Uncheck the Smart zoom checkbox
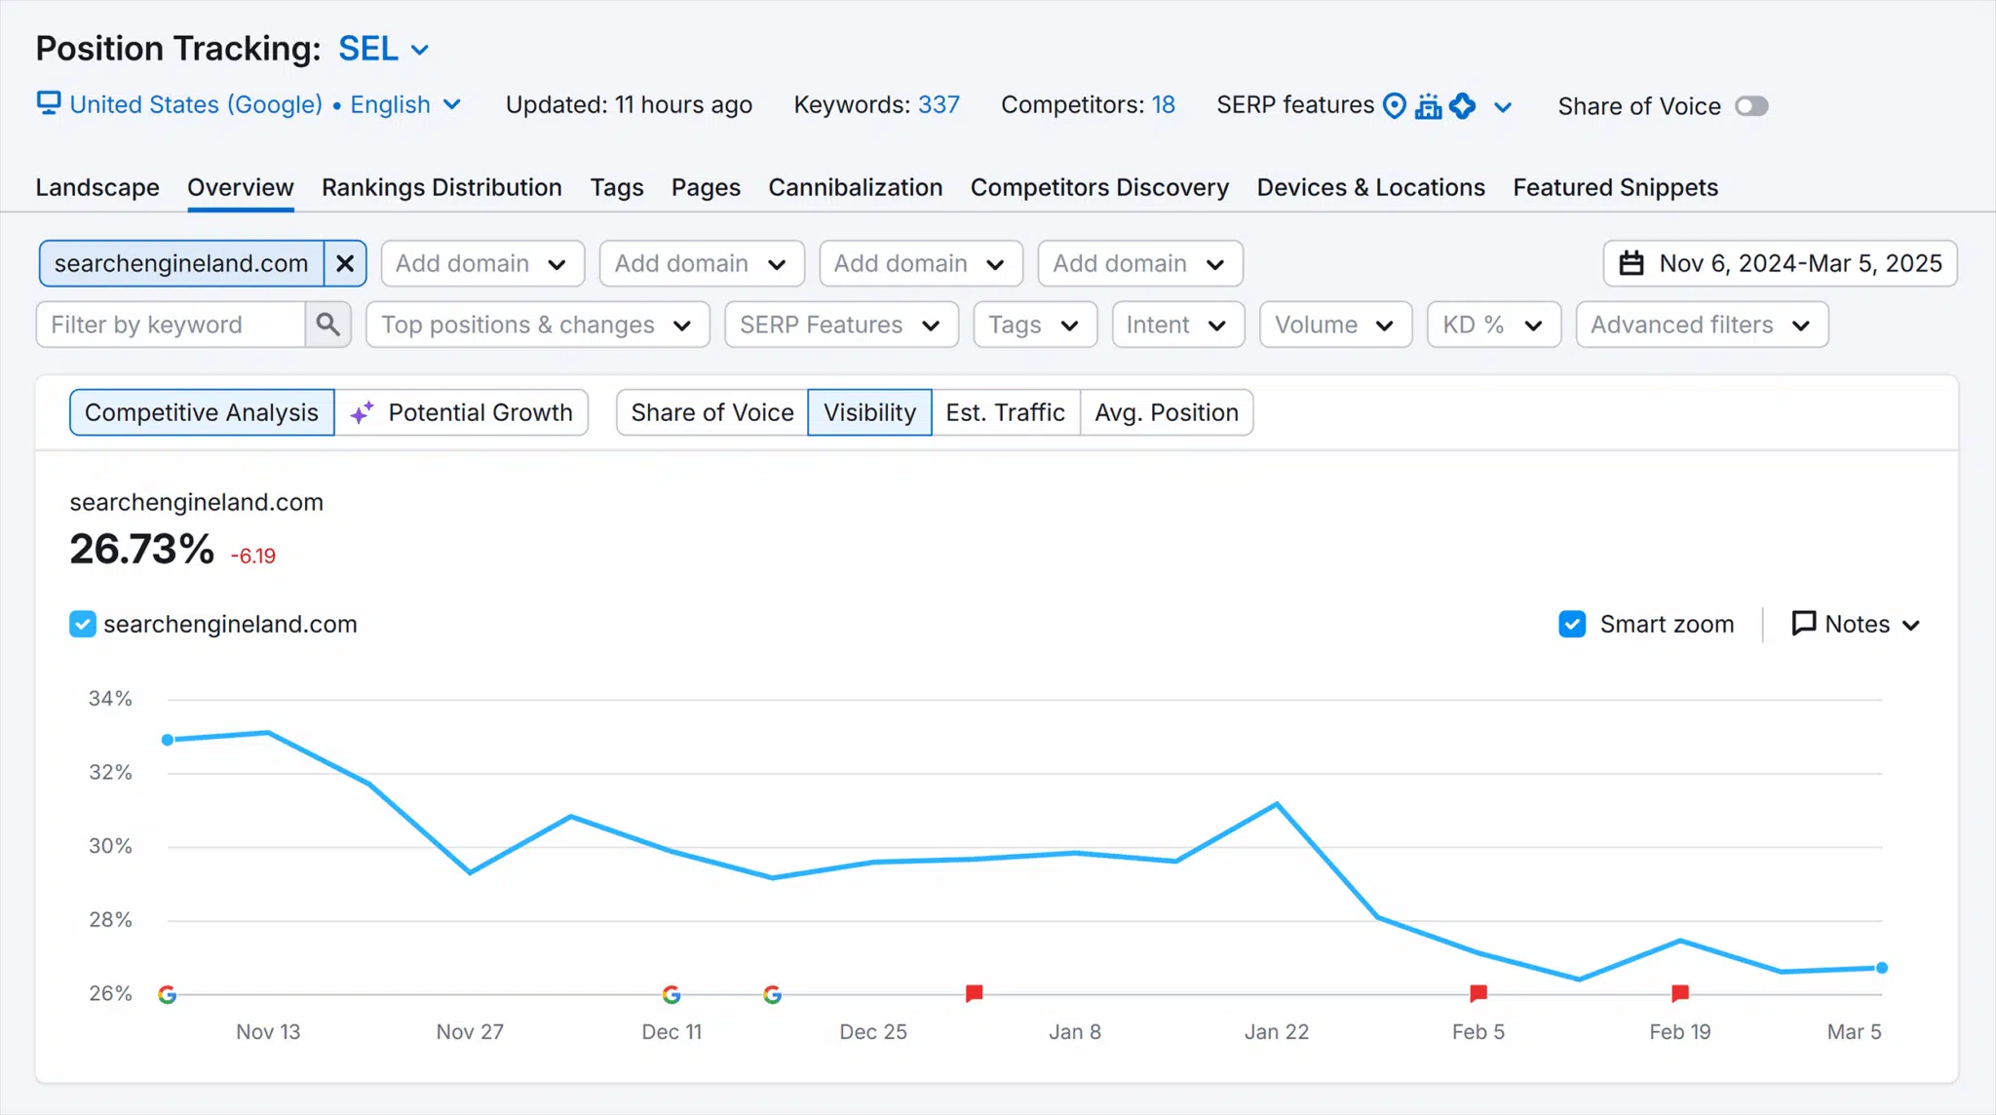The image size is (1996, 1115). [x=1572, y=624]
